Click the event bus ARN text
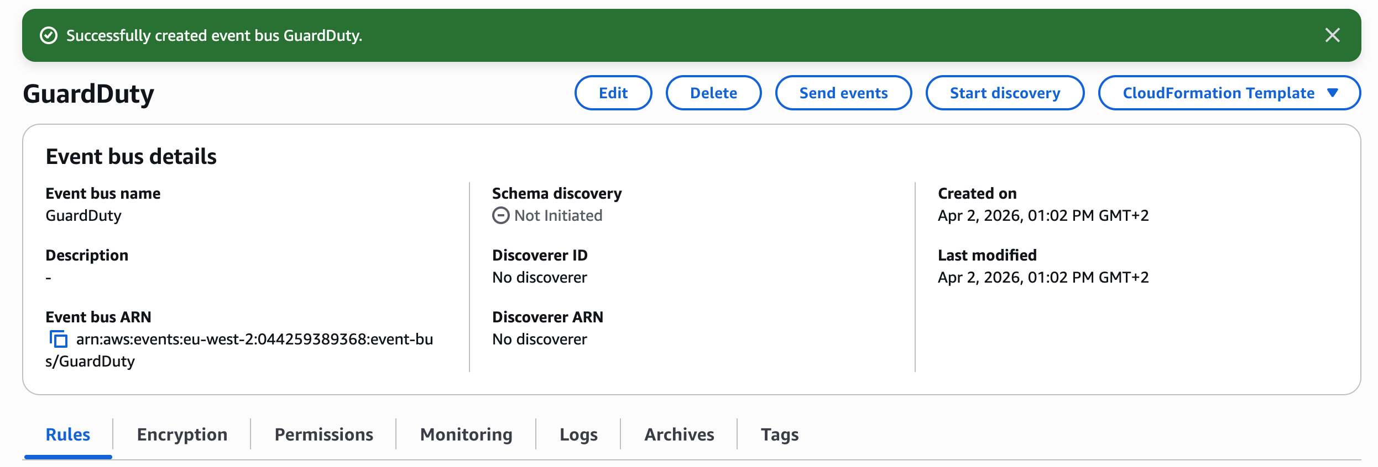Viewport: 1378px width, 467px height. [x=239, y=350]
